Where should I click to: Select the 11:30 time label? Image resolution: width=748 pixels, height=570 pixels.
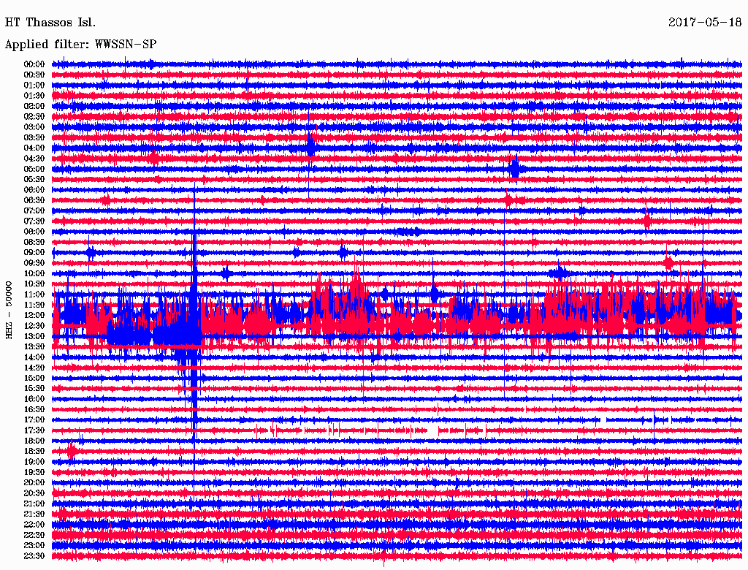tap(34, 305)
